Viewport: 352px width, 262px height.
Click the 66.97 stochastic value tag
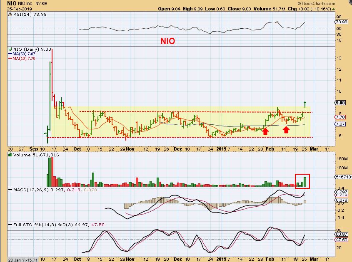click(342, 235)
